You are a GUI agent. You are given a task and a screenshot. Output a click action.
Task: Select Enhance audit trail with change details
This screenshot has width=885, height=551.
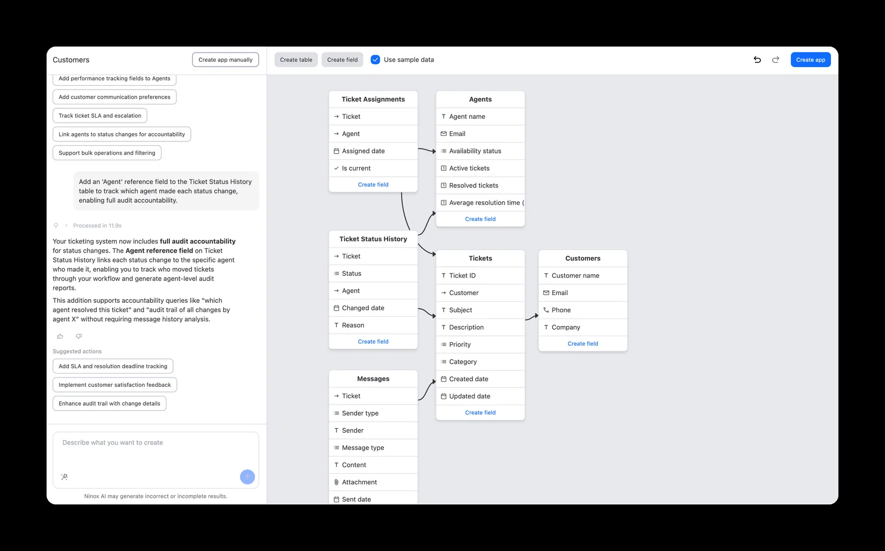[x=110, y=403]
